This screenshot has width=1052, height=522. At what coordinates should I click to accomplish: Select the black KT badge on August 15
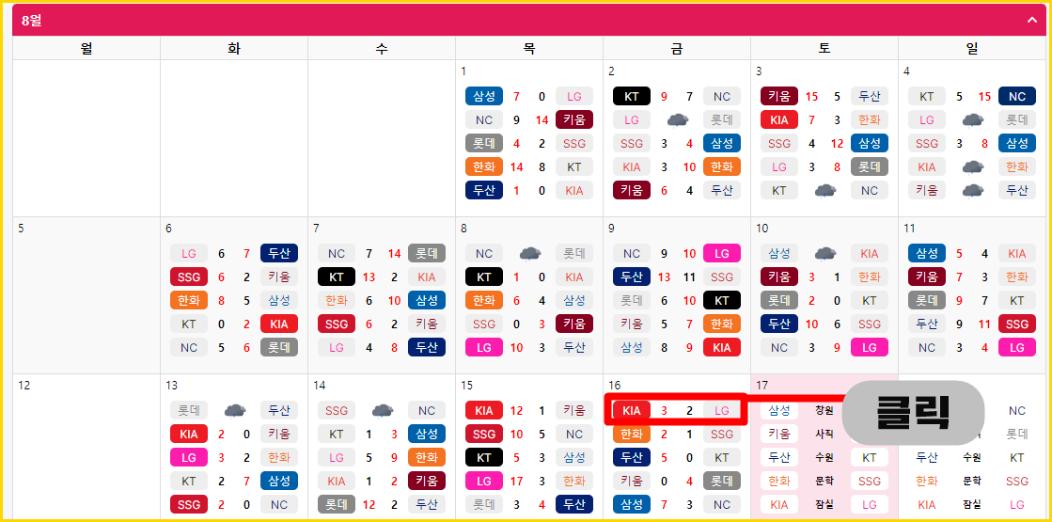[x=484, y=458]
